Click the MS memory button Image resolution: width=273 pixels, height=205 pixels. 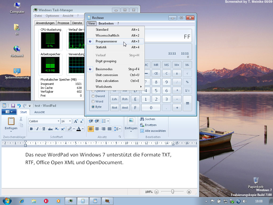coord(166,65)
